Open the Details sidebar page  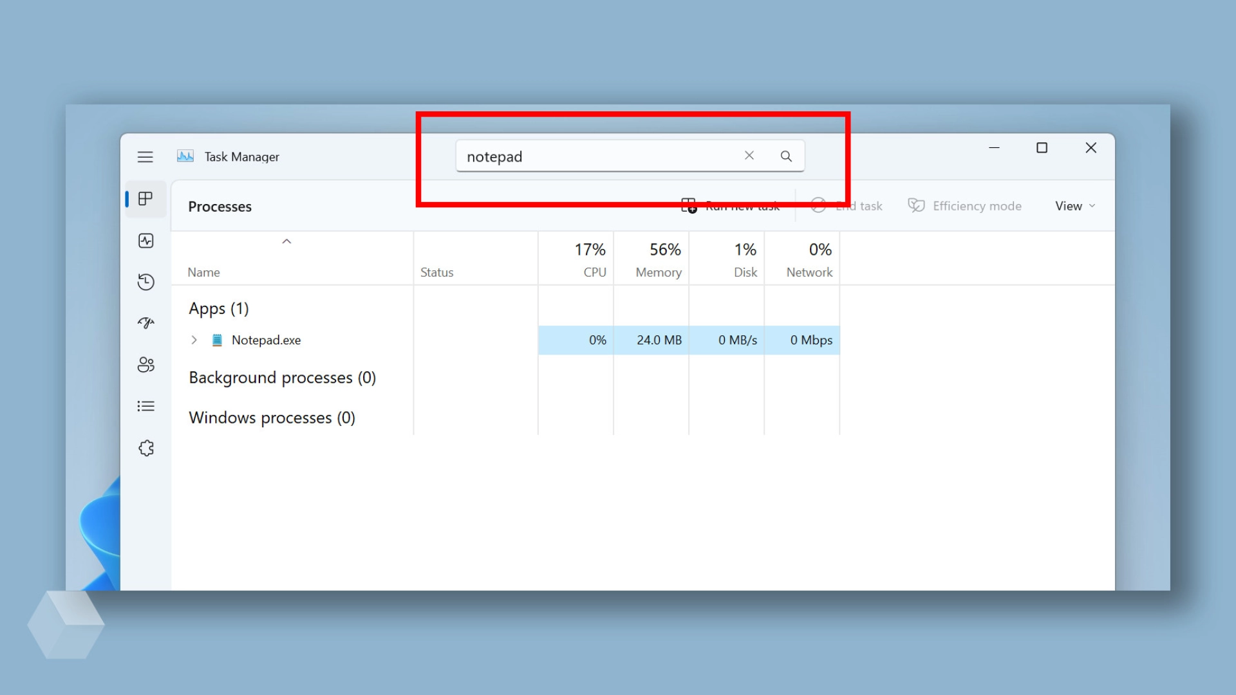tap(146, 406)
